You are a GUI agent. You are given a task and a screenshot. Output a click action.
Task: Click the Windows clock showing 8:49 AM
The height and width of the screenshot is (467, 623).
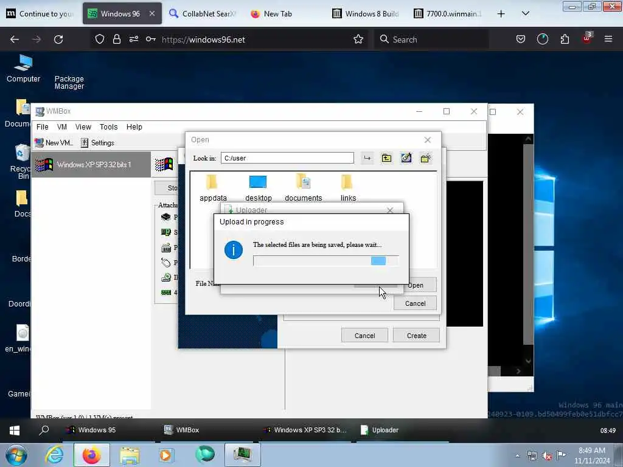coord(592,455)
